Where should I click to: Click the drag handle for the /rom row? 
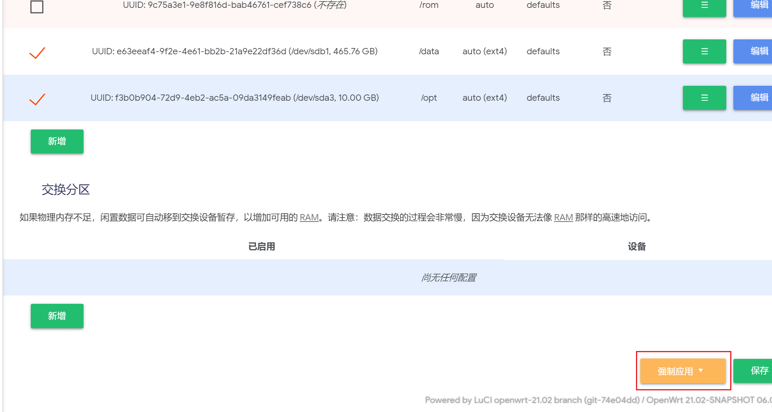pos(704,6)
